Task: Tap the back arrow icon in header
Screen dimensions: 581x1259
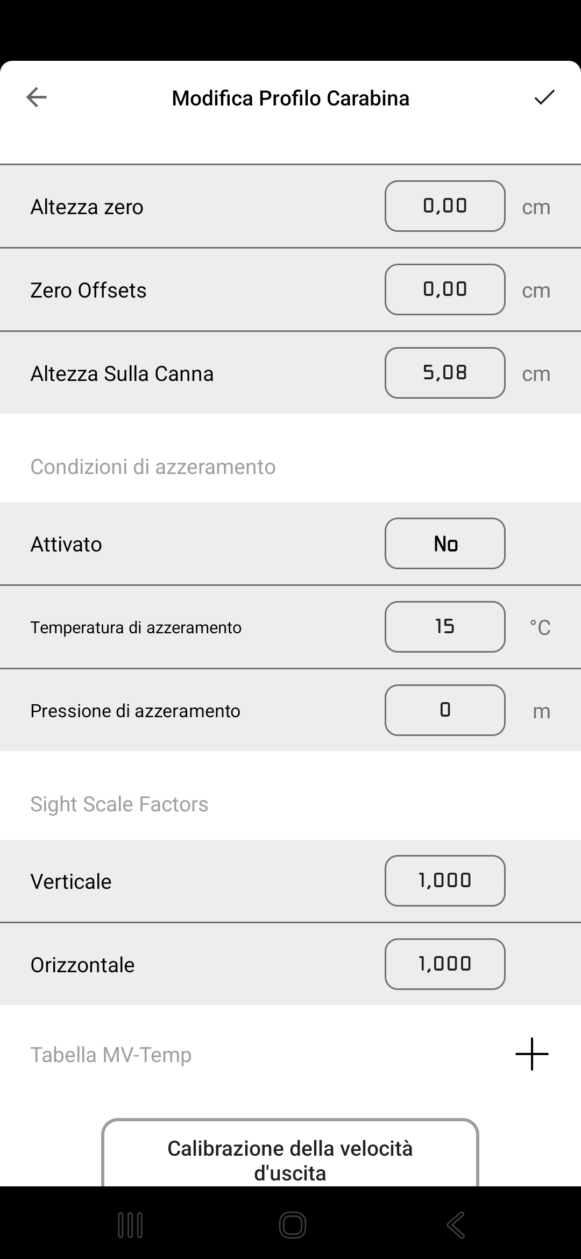Action: pyautogui.click(x=37, y=97)
